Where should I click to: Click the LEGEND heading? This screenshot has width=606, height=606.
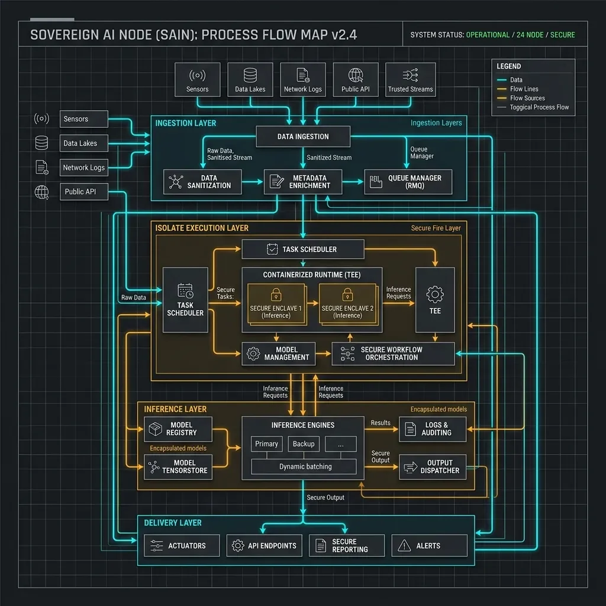[508, 66]
